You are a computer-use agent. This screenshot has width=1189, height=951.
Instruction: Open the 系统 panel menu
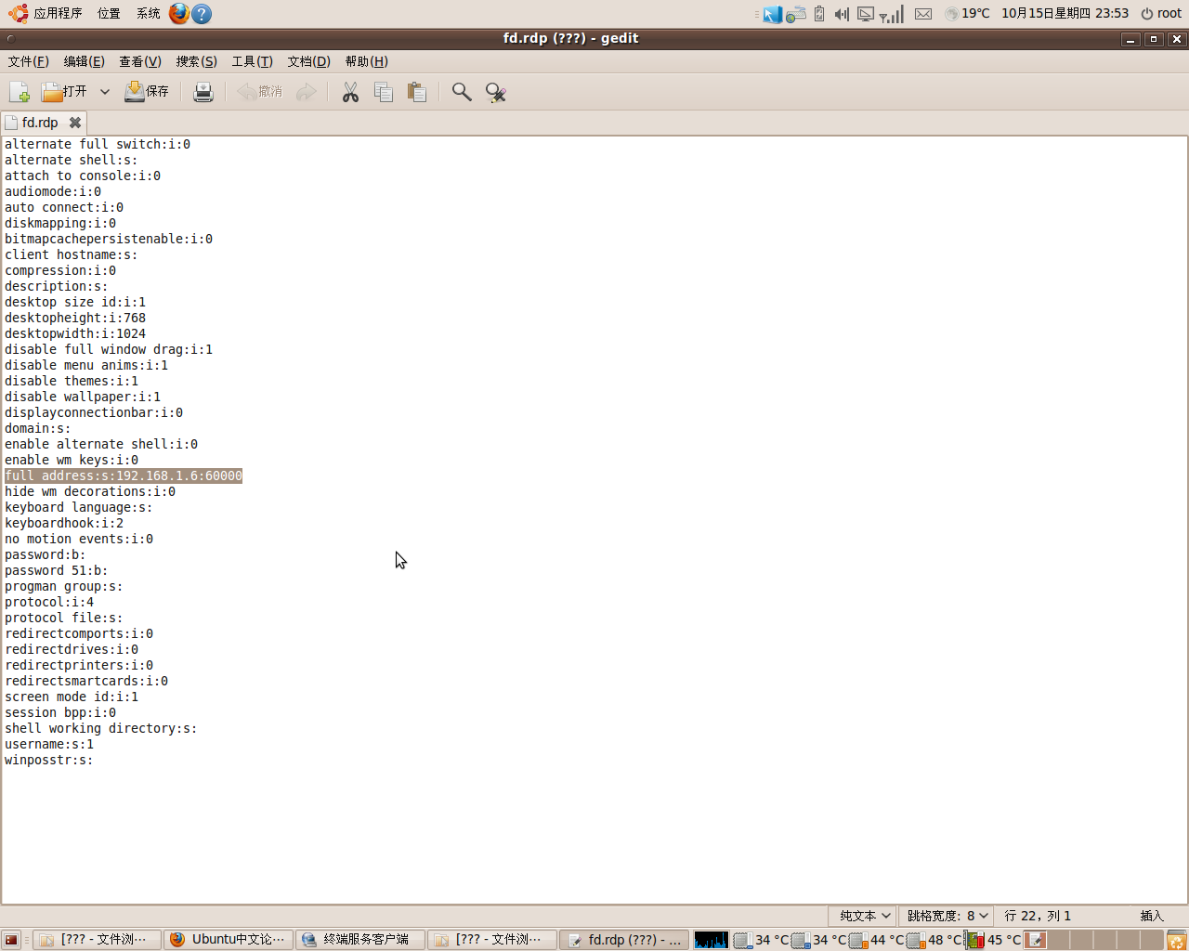(149, 13)
